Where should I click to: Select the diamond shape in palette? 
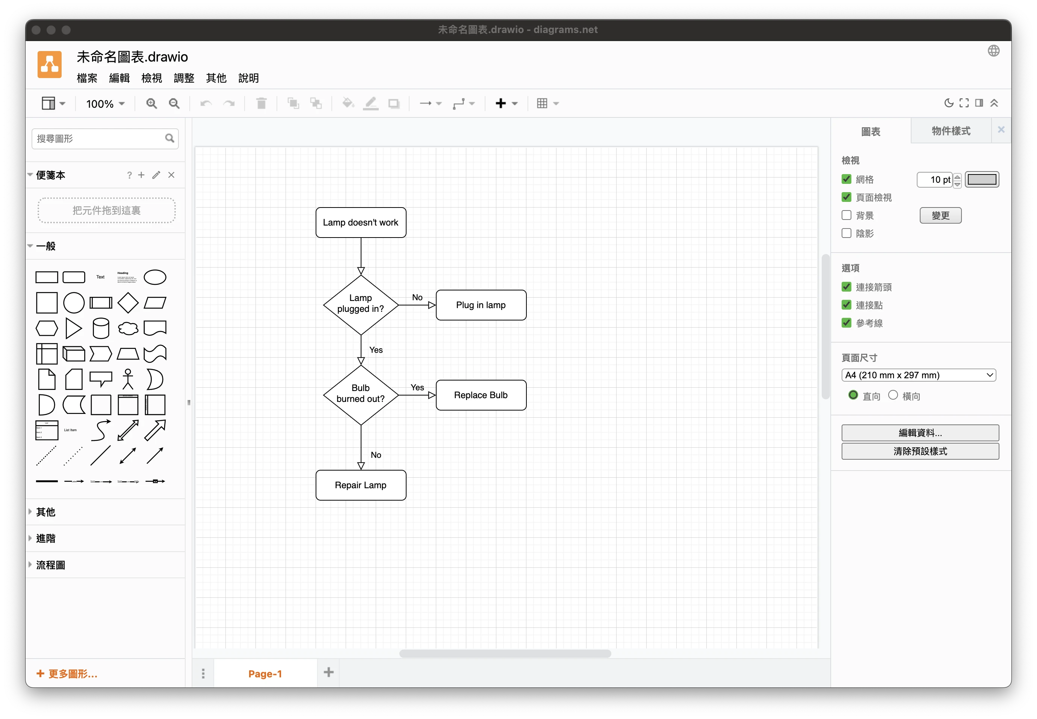coord(128,303)
